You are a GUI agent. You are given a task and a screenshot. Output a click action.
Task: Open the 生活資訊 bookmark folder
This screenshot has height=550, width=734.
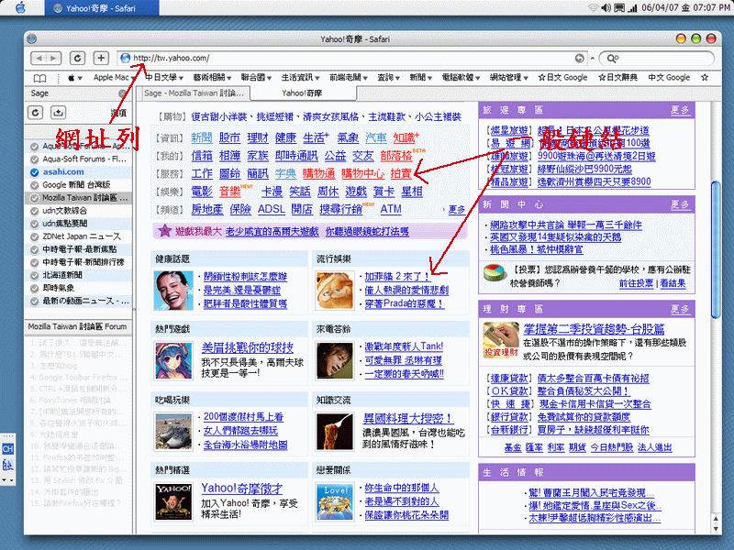pyautogui.click(x=300, y=78)
